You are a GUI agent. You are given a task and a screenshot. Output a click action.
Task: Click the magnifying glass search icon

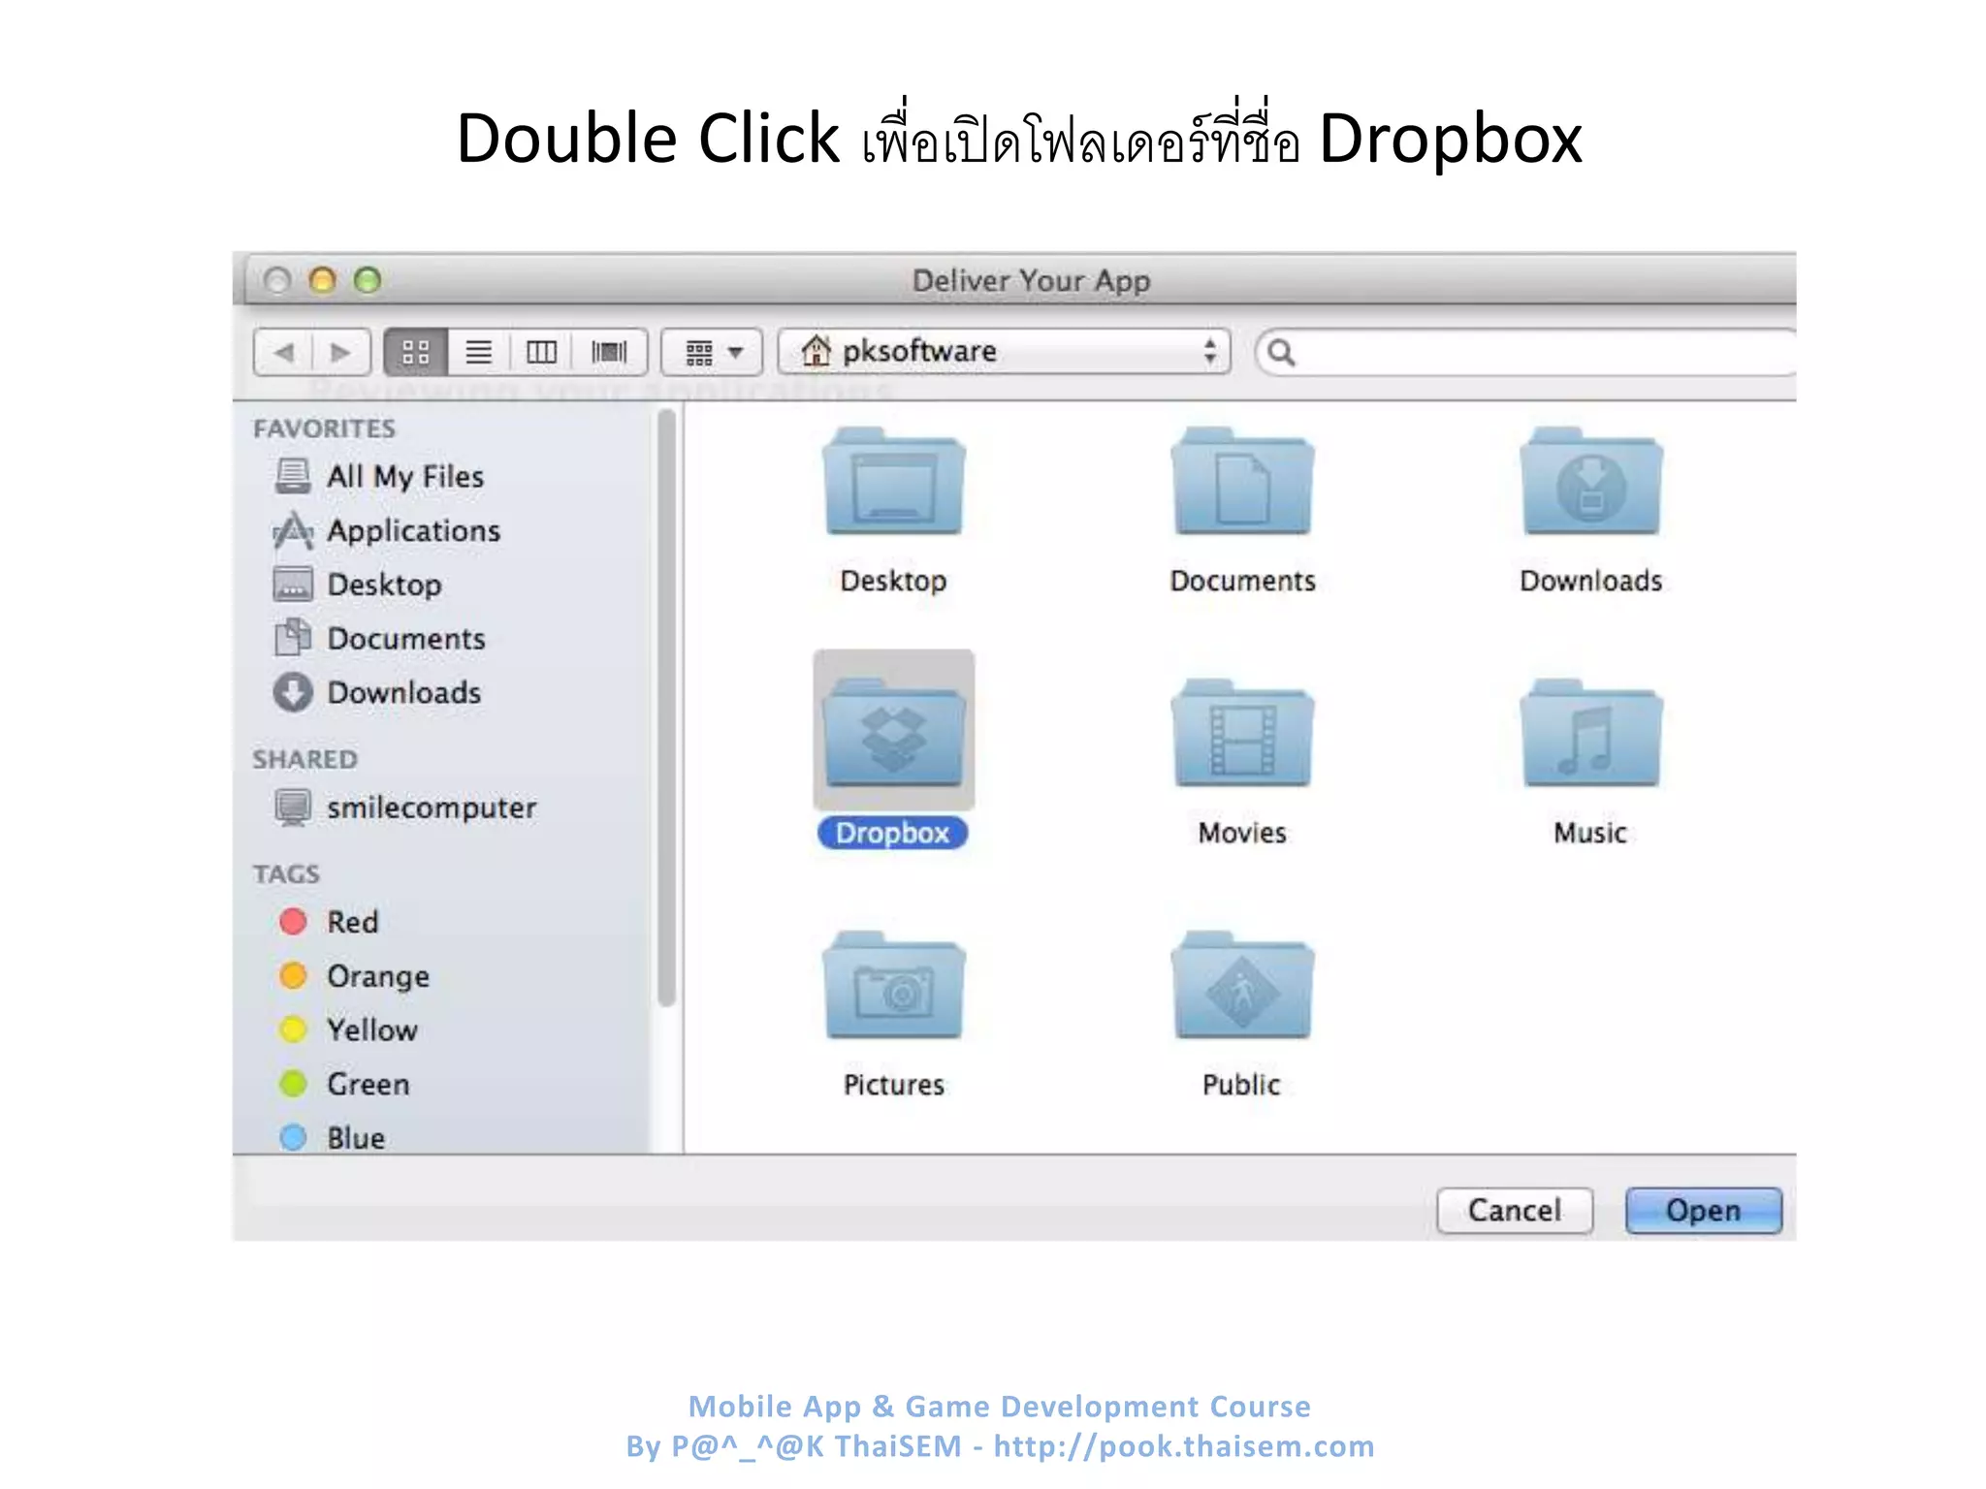pyautogui.click(x=1281, y=353)
